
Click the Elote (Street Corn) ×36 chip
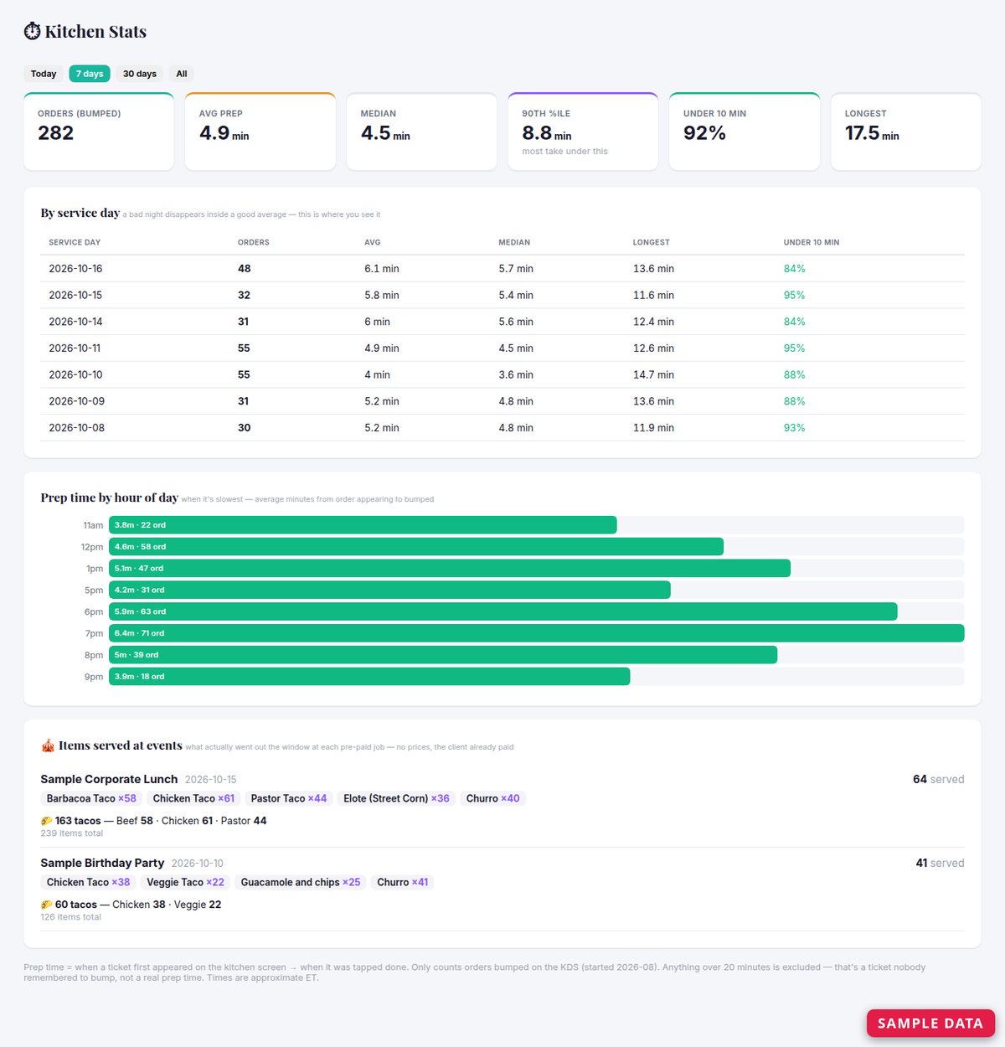(x=396, y=798)
